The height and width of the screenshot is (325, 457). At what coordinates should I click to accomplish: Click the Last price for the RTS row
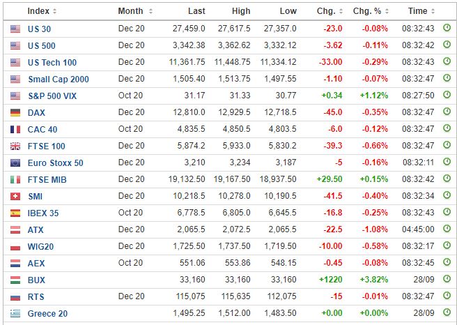(190, 296)
